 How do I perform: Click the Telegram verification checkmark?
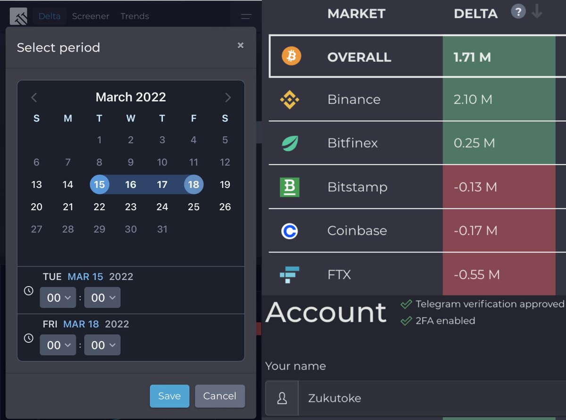pos(406,304)
